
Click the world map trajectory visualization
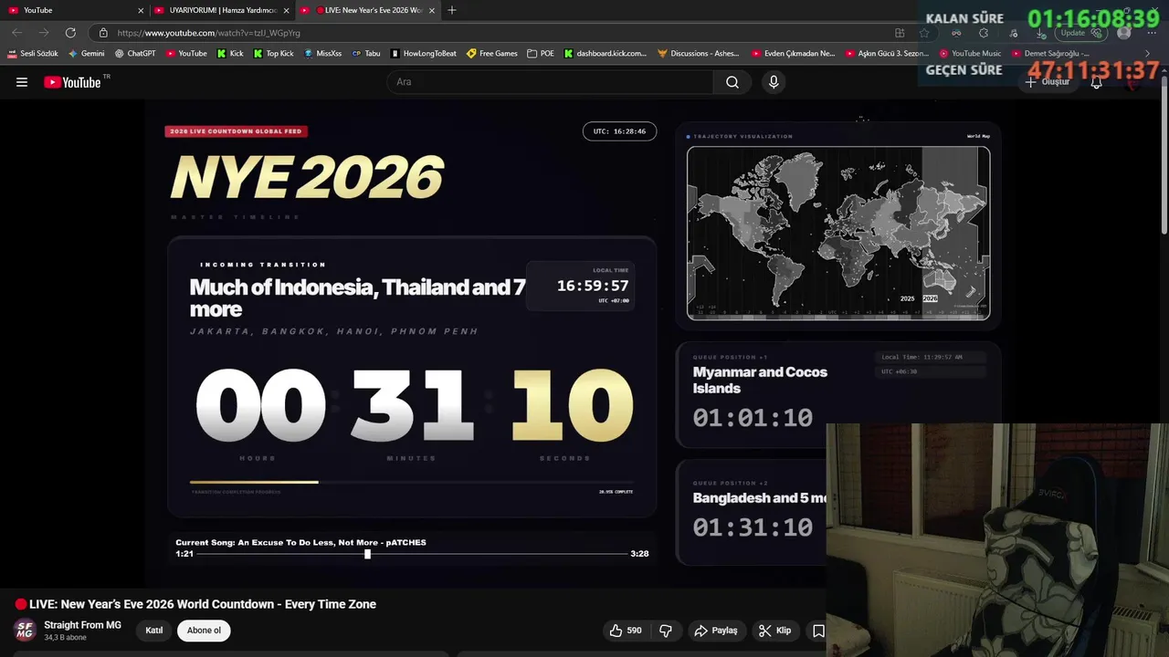[838, 233]
